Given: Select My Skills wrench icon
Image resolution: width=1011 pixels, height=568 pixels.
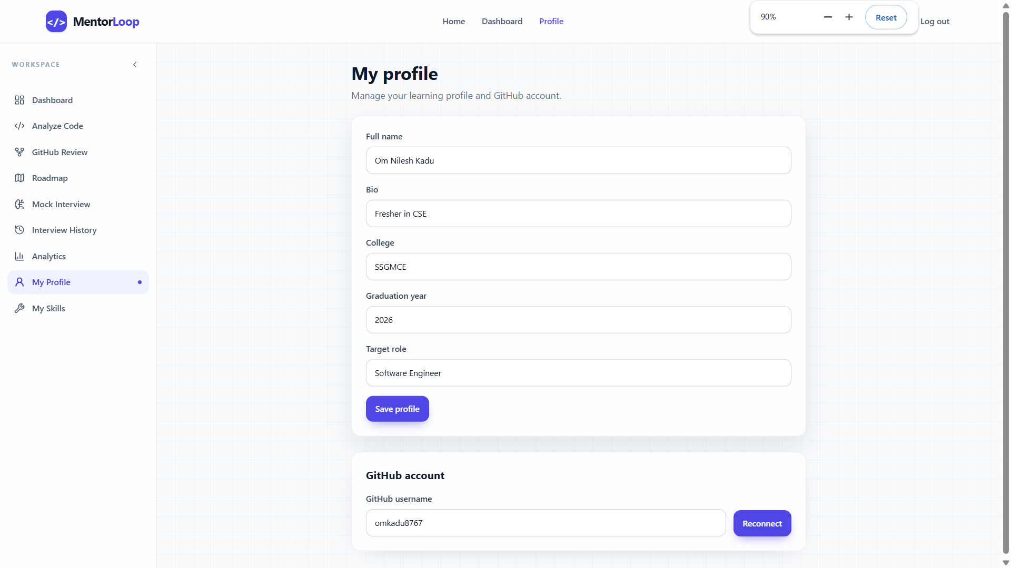Looking at the screenshot, I should click(19, 308).
